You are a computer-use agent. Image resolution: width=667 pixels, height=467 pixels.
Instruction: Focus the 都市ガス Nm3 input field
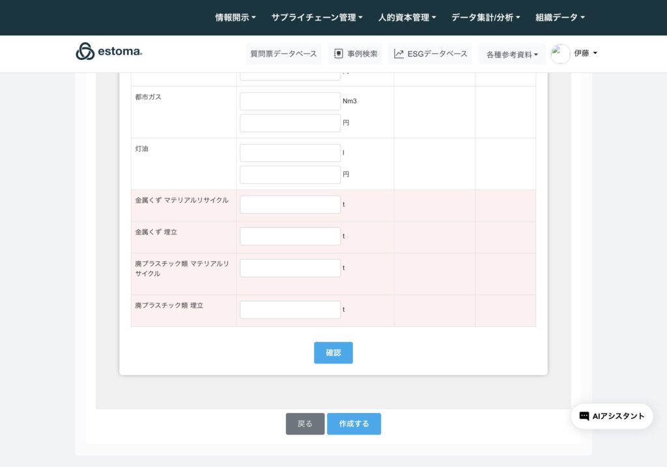[x=290, y=102]
